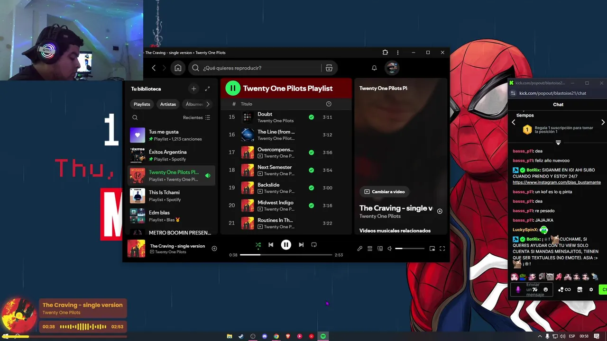Viewport: 607px width, 341px height.
Task: Search within your library
Action: coord(135,117)
